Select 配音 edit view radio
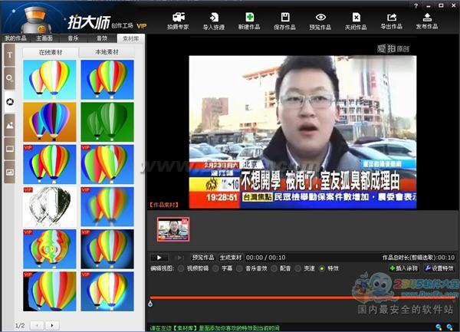 (274, 268)
